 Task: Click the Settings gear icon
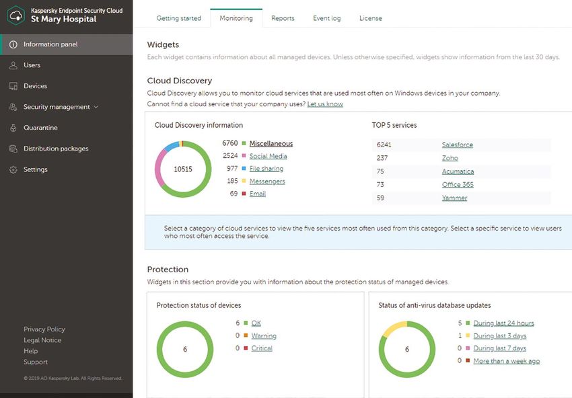pyautogui.click(x=13, y=169)
